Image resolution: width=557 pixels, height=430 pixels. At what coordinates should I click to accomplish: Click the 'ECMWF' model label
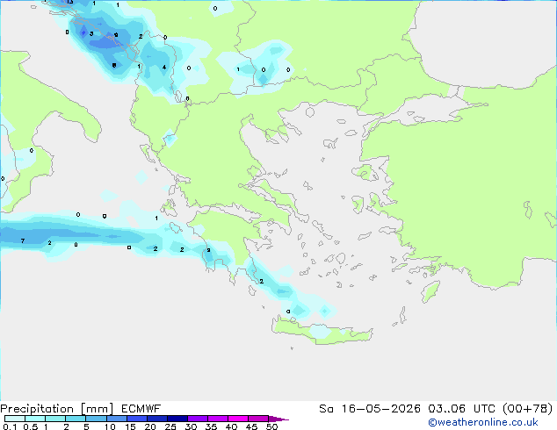pyautogui.click(x=141, y=409)
